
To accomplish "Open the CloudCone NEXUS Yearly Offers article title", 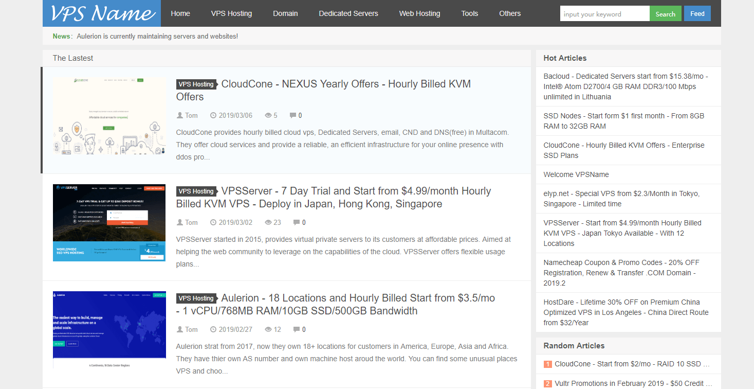I will pos(323,90).
